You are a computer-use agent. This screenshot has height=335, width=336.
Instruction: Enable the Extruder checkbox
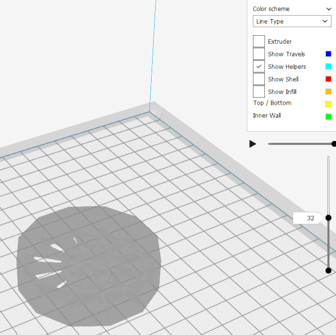258,41
